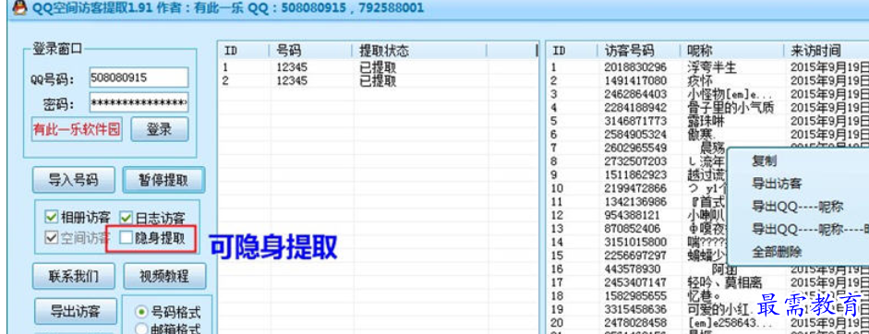
Task: Click nickname 轻吟、莫相离
Action: tap(724, 282)
